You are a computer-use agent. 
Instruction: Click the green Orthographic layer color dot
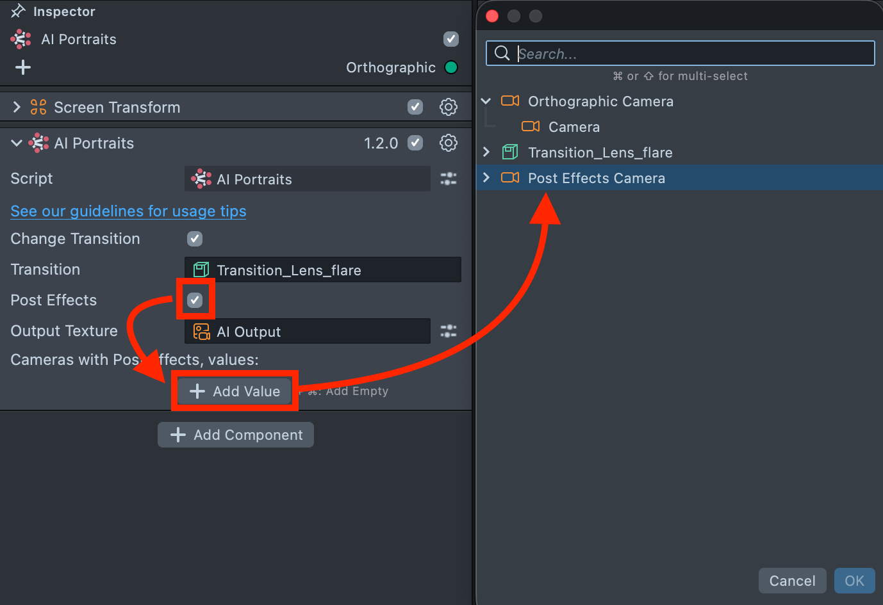pyautogui.click(x=451, y=67)
